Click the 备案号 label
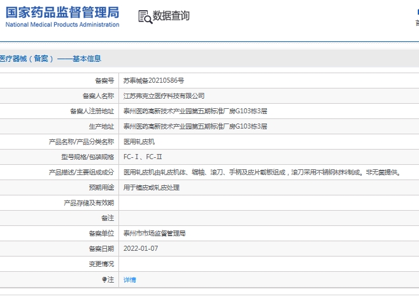Image resolution: width=419 pixels, height=296 pixels. pyautogui.click(x=104, y=80)
